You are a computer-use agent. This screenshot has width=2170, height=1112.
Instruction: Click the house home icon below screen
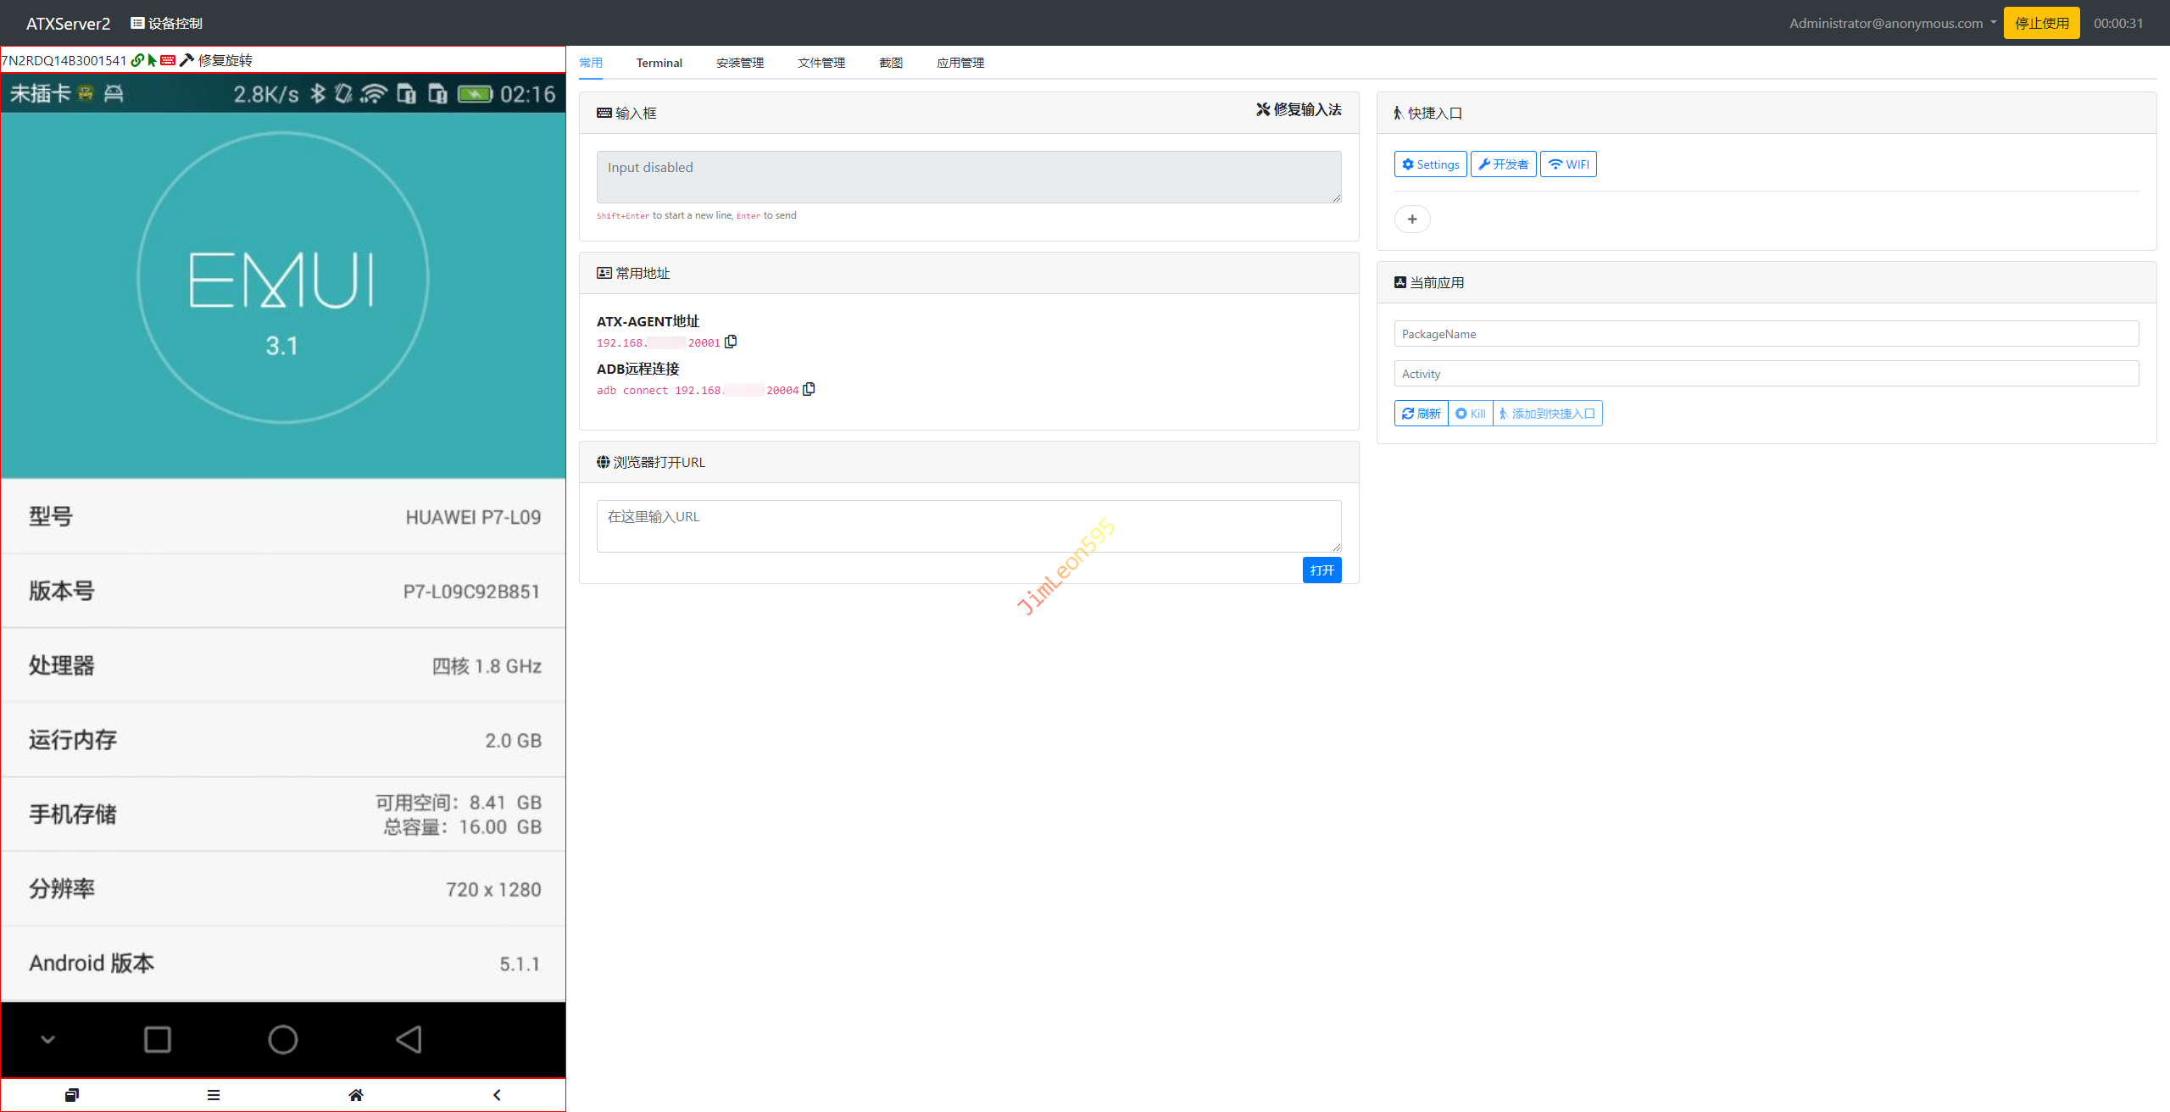[356, 1095]
